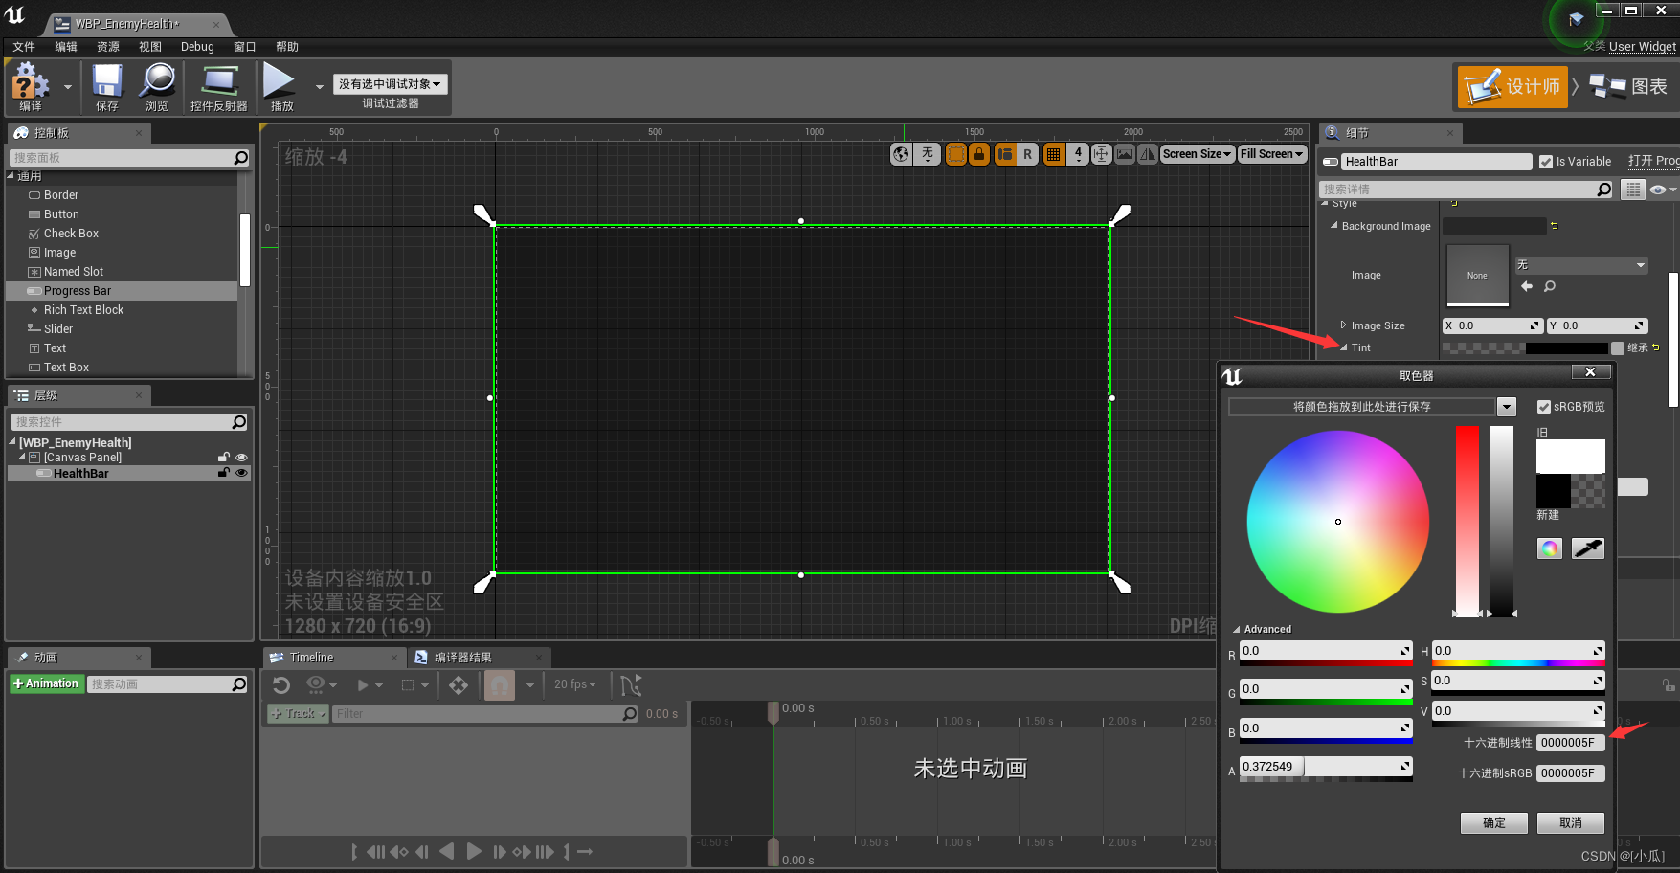Click the zoom-to-fit arrows icon in viewport

[1102, 154]
